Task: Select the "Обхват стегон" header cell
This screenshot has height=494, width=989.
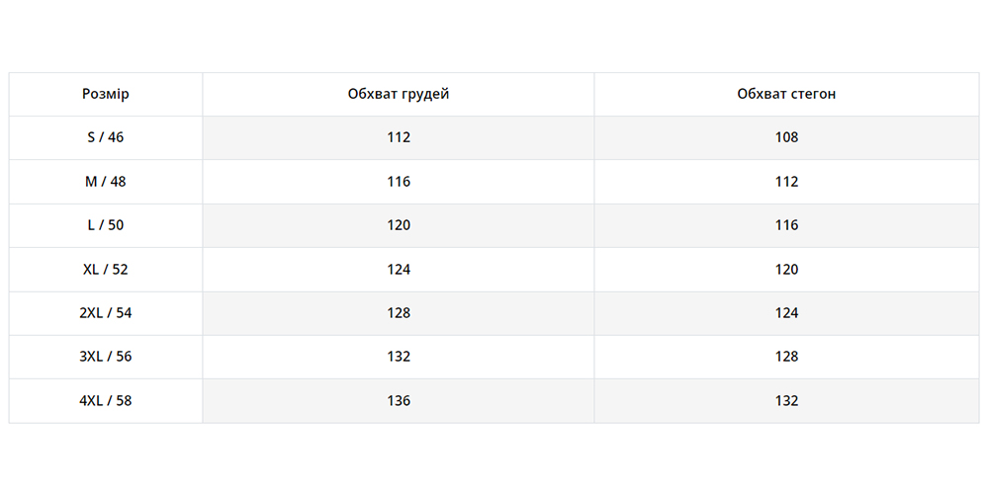Action: [x=786, y=94]
